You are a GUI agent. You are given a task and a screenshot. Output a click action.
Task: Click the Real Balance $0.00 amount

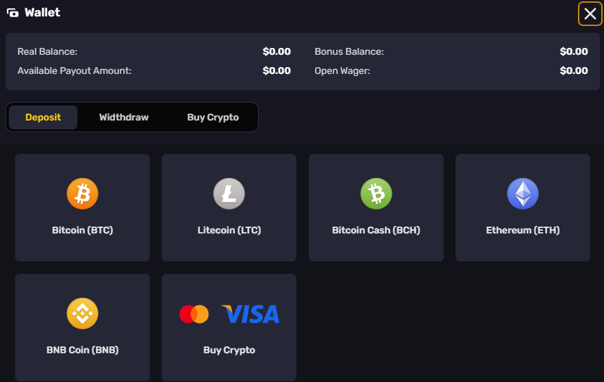pos(277,51)
